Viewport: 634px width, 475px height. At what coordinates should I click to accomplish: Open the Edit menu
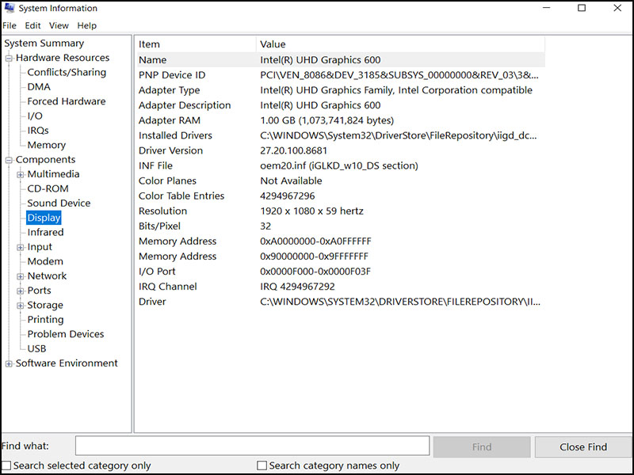click(x=32, y=25)
